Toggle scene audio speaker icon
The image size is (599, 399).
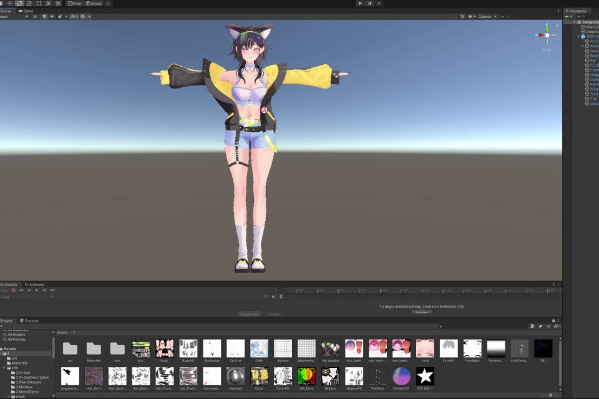[x=52, y=16]
